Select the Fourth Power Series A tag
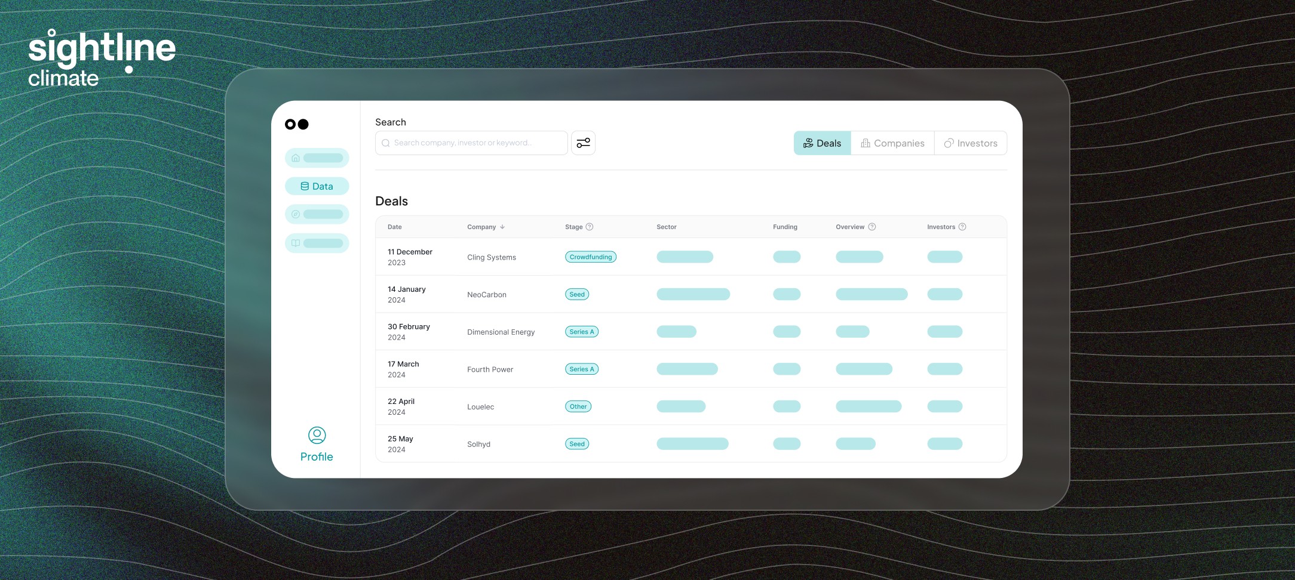This screenshot has height=580, width=1295. point(582,369)
